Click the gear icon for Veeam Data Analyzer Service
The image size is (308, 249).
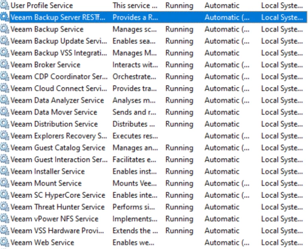4,100
